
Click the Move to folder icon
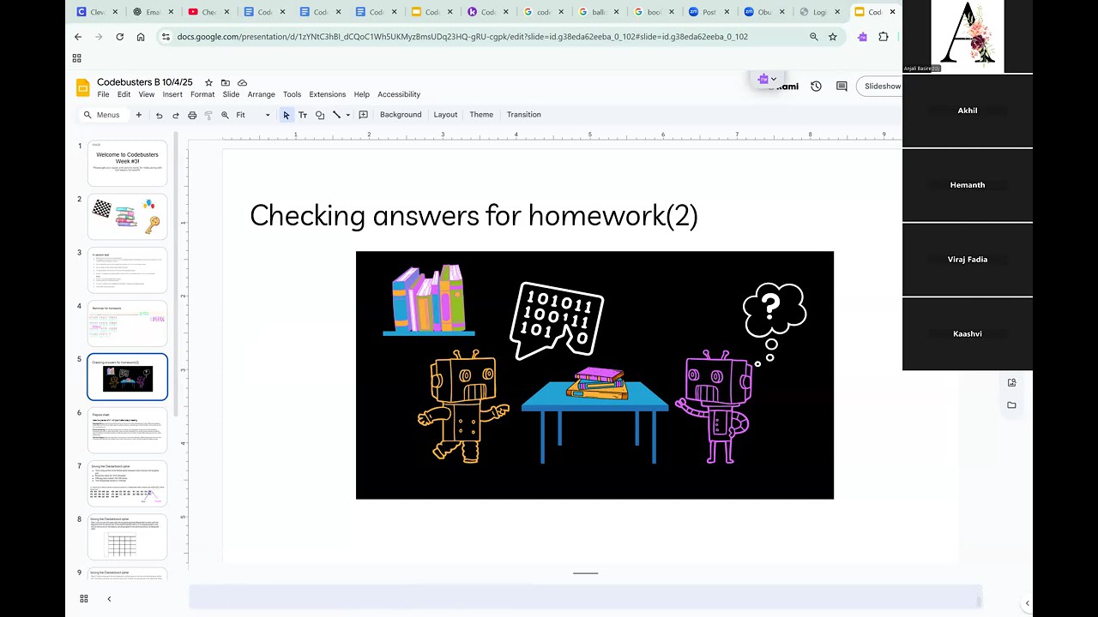pyautogui.click(x=226, y=82)
